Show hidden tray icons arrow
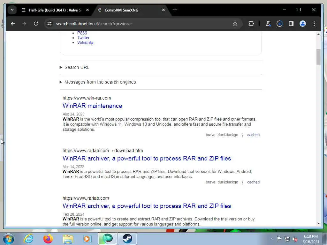Image resolution: width=327 pixels, height=245 pixels. (x=271, y=239)
